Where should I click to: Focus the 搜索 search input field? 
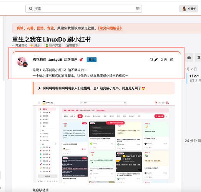click(x=84, y=9)
